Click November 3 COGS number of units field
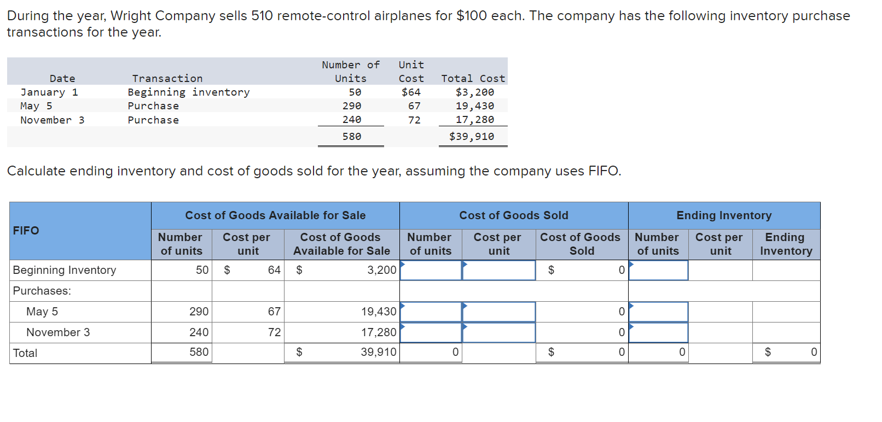 [431, 332]
